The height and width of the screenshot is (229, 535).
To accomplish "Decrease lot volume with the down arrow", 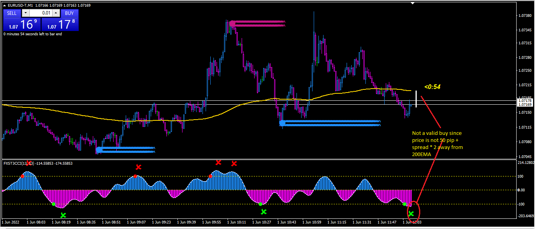I will point(25,13).
